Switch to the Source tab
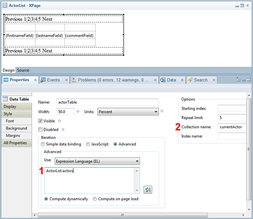Screen dimensions: 253x219 [x=23, y=70]
